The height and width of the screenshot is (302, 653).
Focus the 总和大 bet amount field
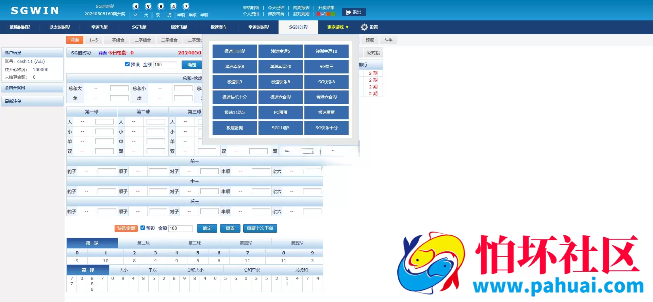tap(119, 88)
